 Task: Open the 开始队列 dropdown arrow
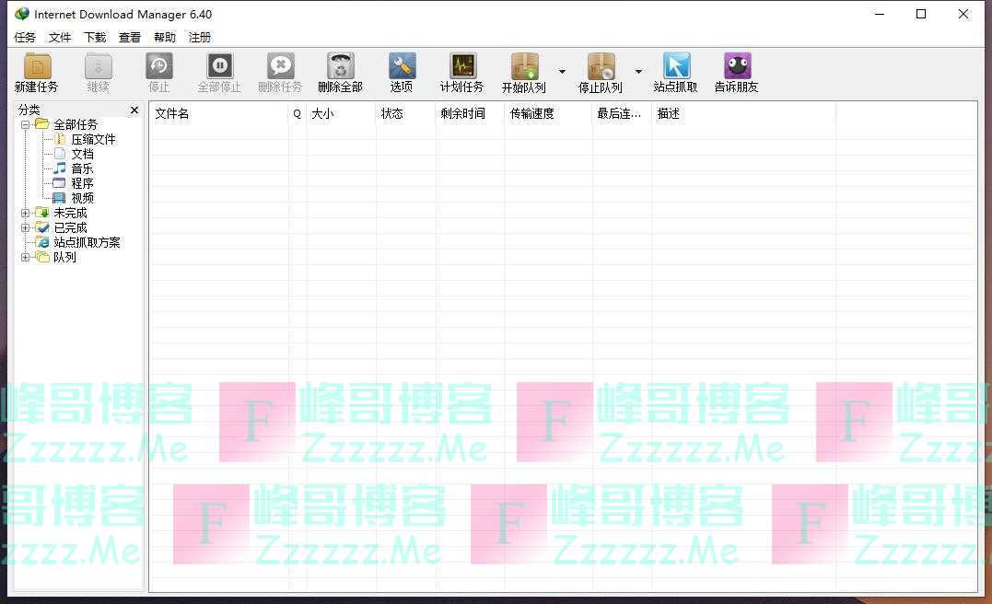click(x=562, y=72)
